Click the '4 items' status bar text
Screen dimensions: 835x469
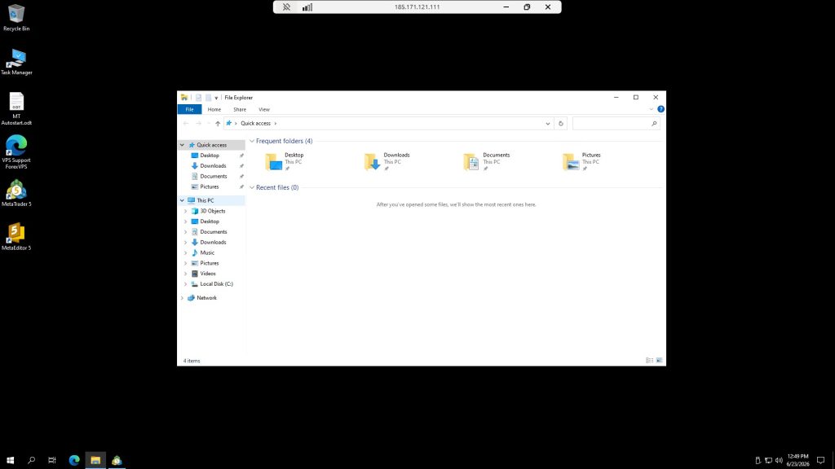(192, 361)
